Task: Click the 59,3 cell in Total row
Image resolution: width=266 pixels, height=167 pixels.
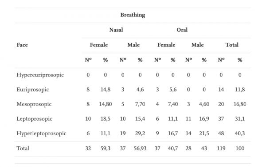Action: pos(106,148)
